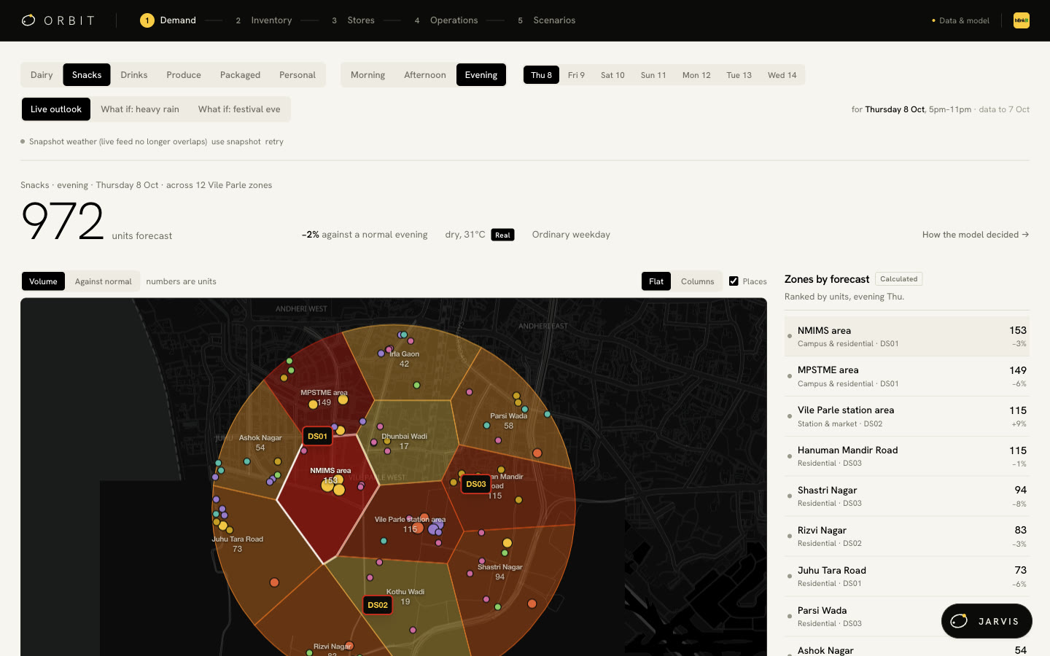Open the Jarvis assistant button
1050x656 pixels.
point(987,621)
